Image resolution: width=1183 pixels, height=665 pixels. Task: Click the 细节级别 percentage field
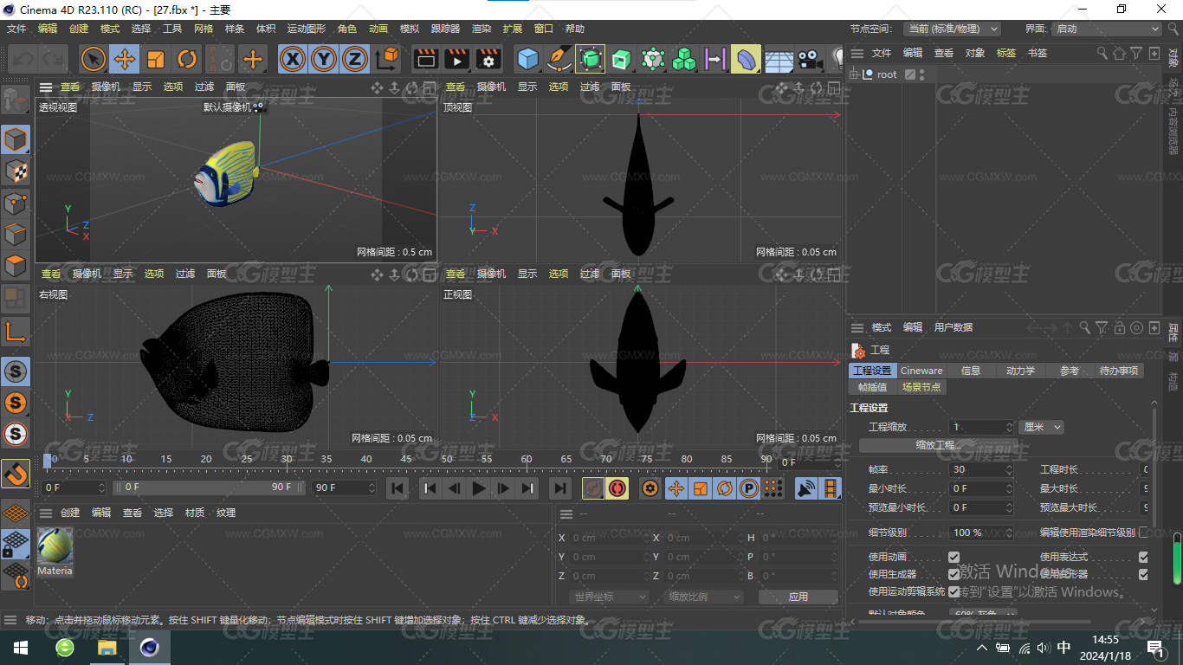[981, 533]
